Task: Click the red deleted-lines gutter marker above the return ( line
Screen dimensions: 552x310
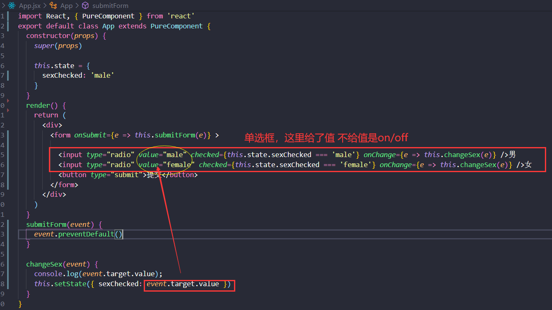Action: [8, 110]
